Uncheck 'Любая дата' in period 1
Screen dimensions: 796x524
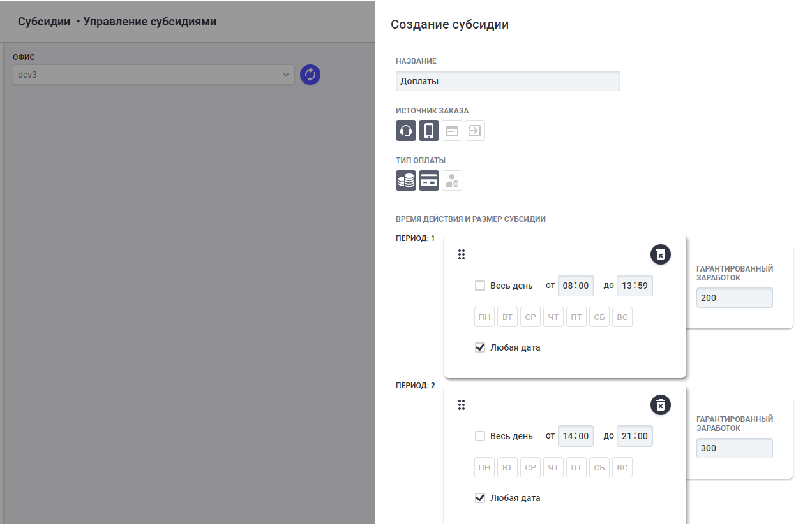tap(480, 347)
